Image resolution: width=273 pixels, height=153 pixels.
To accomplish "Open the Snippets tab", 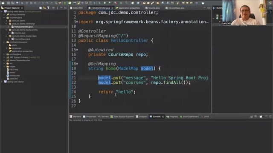I will tap(142, 116).
